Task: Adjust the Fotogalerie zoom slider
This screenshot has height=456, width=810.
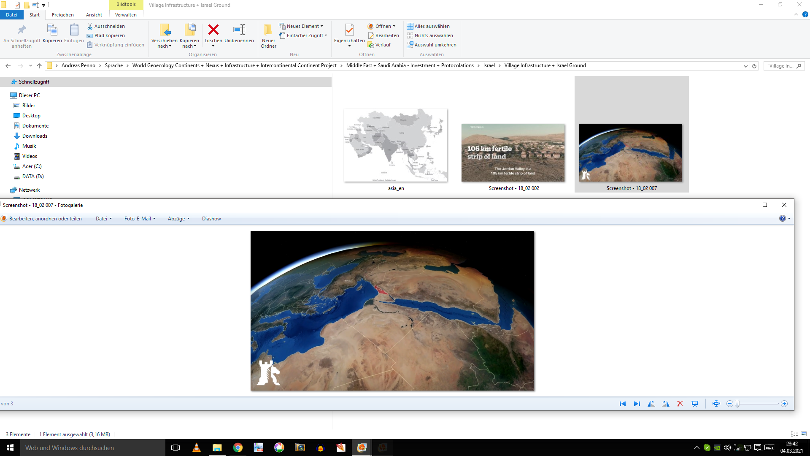Action: (737, 404)
